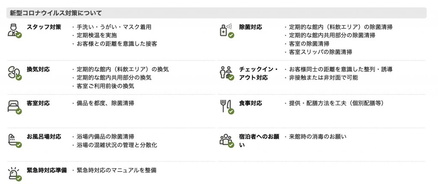
Task: Click the 定期検温を実施 item text
Action: click(97, 35)
